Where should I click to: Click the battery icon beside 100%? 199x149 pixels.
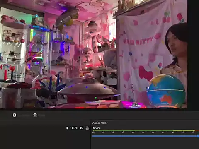[x=67, y=128]
